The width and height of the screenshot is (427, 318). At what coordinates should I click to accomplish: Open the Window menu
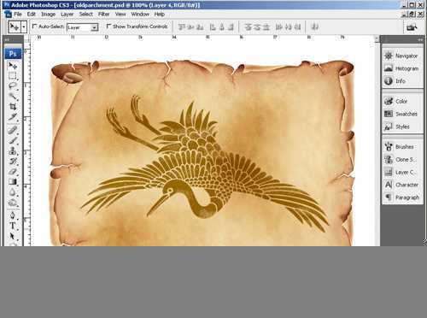tap(140, 14)
